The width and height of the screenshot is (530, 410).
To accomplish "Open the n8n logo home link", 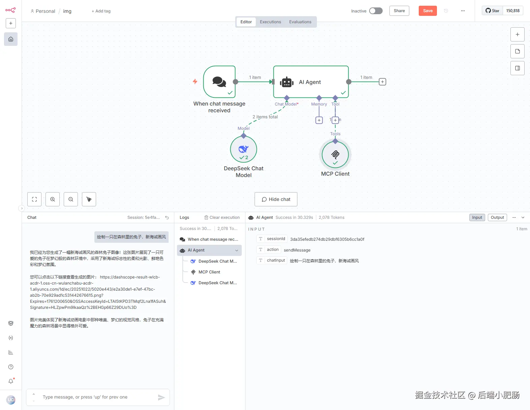I will click(x=10, y=10).
